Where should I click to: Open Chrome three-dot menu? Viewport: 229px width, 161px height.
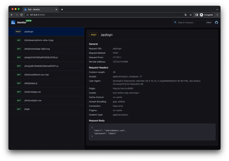pos(217,15)
